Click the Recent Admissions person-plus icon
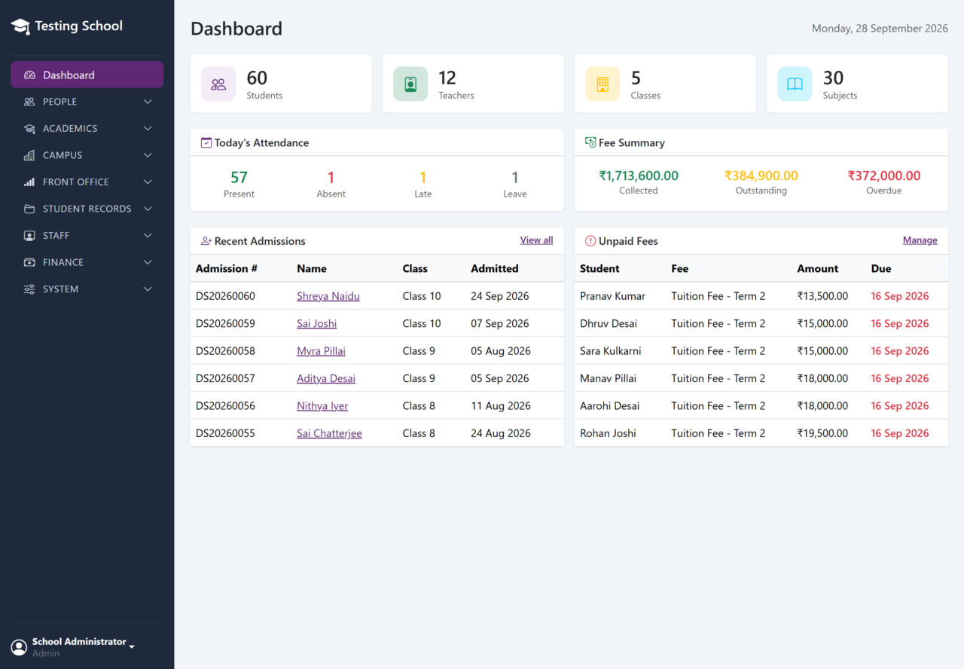The height and width of the screenshot is (669, 964). (206, 241)
